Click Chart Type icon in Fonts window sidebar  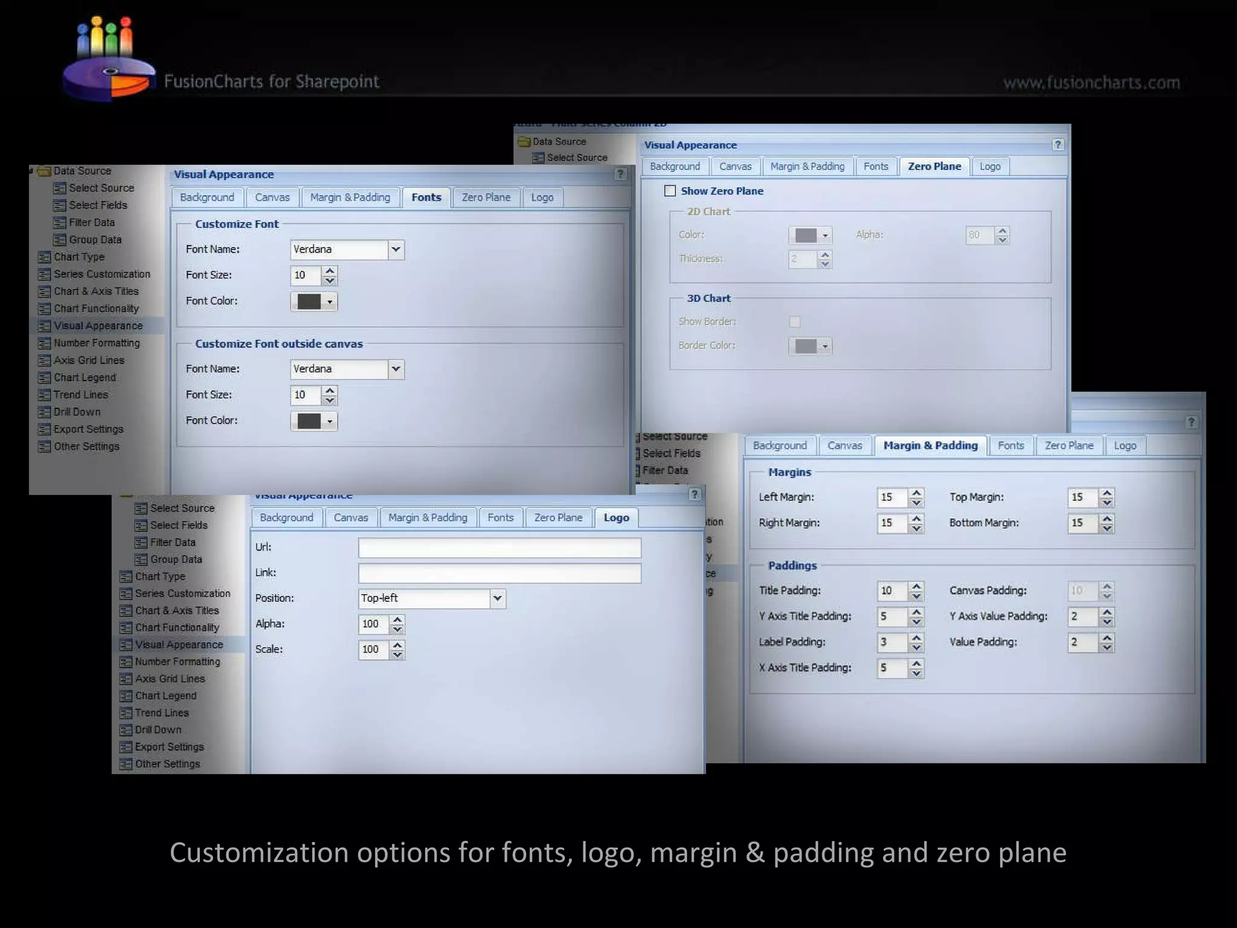pos(44,257)
